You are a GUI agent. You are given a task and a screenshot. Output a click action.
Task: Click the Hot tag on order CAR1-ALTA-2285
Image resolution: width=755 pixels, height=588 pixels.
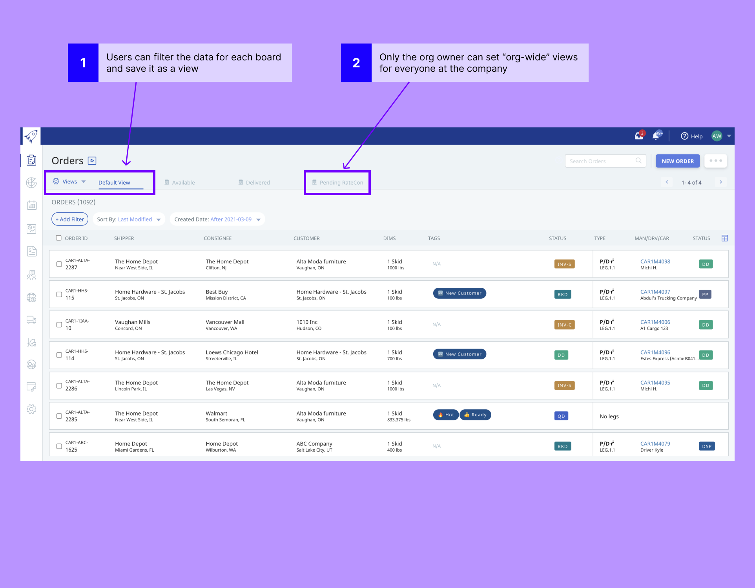445,415
